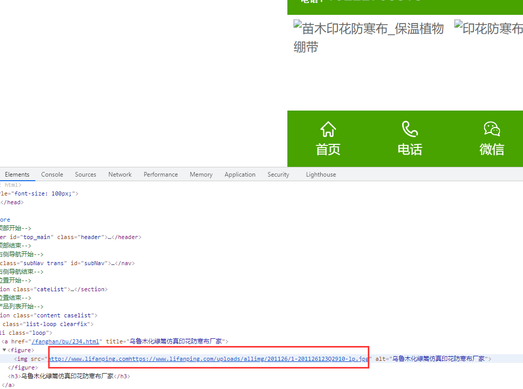
Task: Open the Sources tab
Action: click(86, 175)
